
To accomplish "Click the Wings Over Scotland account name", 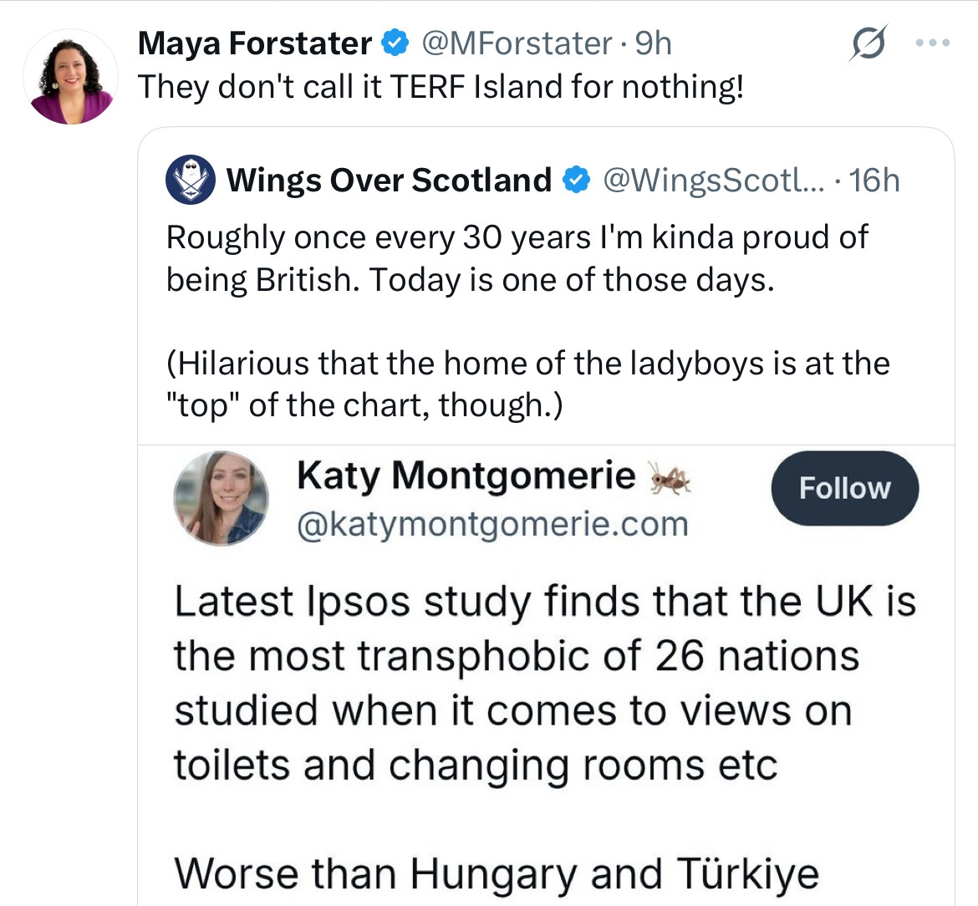I will [x=389, y=180].
